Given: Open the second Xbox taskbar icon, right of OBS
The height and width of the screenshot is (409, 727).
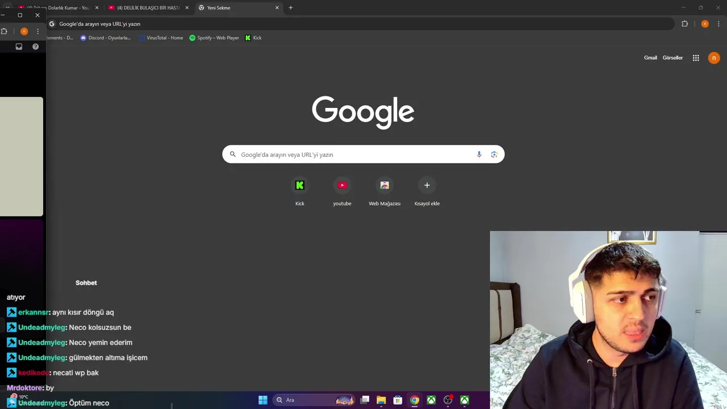Looking at the screenshot, I should pos(465,400).
